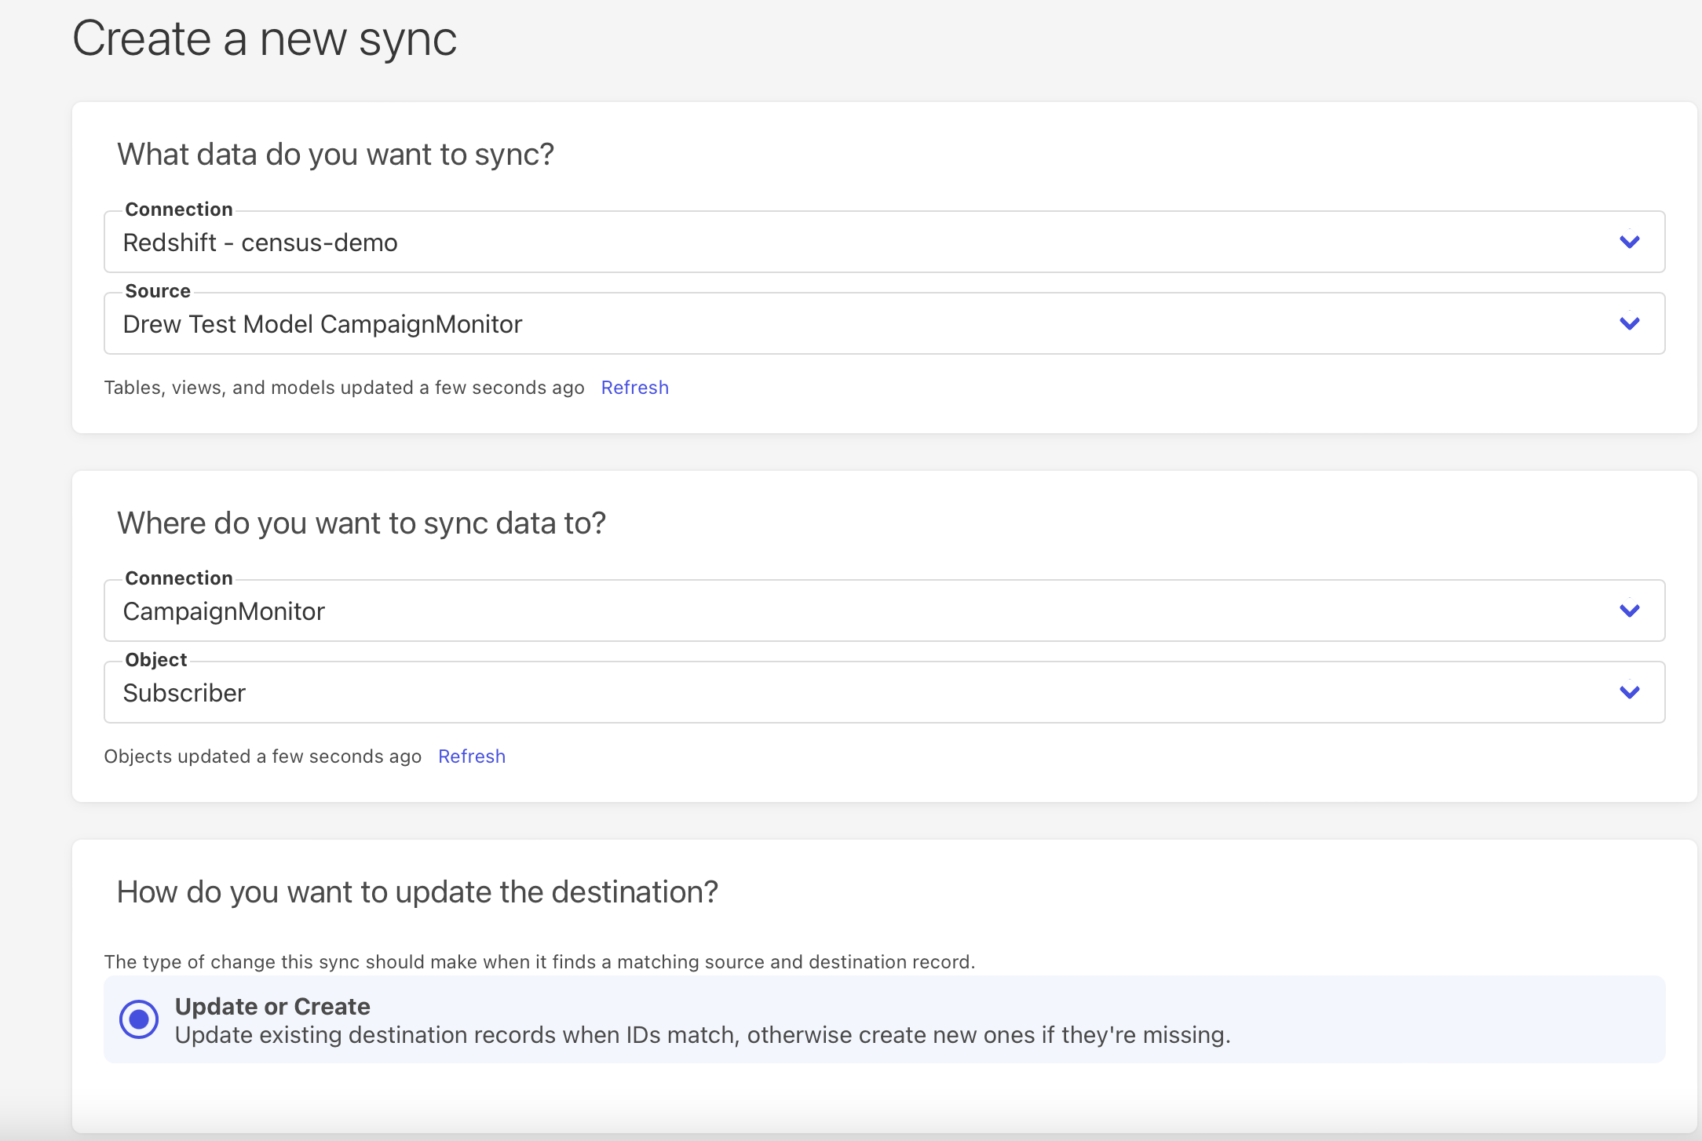Refresh tables, views, and models
Screen dimensions: 1702x1141
(x=634, y=388)
